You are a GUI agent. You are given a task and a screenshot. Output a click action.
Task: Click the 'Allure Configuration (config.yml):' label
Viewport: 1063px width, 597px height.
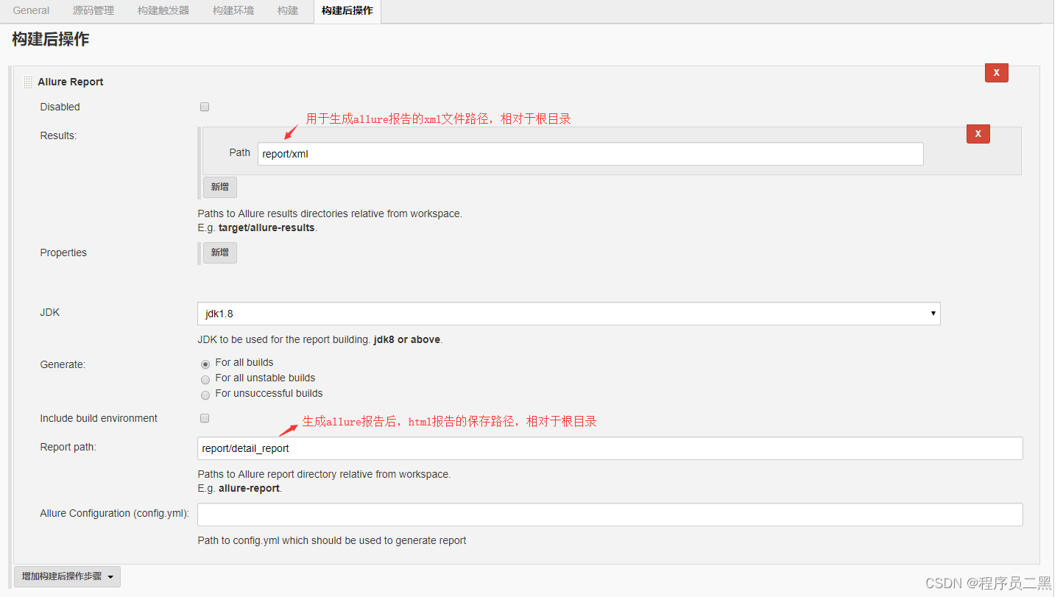pos(114,513)
